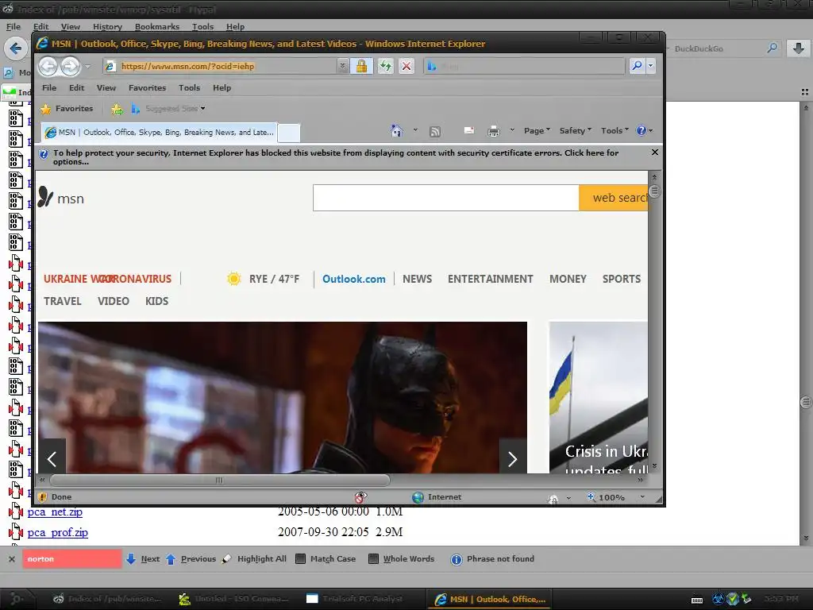Open recent pages dropdown beside forward button
This screenshot has width=813, height=610.
pos(87,67)
